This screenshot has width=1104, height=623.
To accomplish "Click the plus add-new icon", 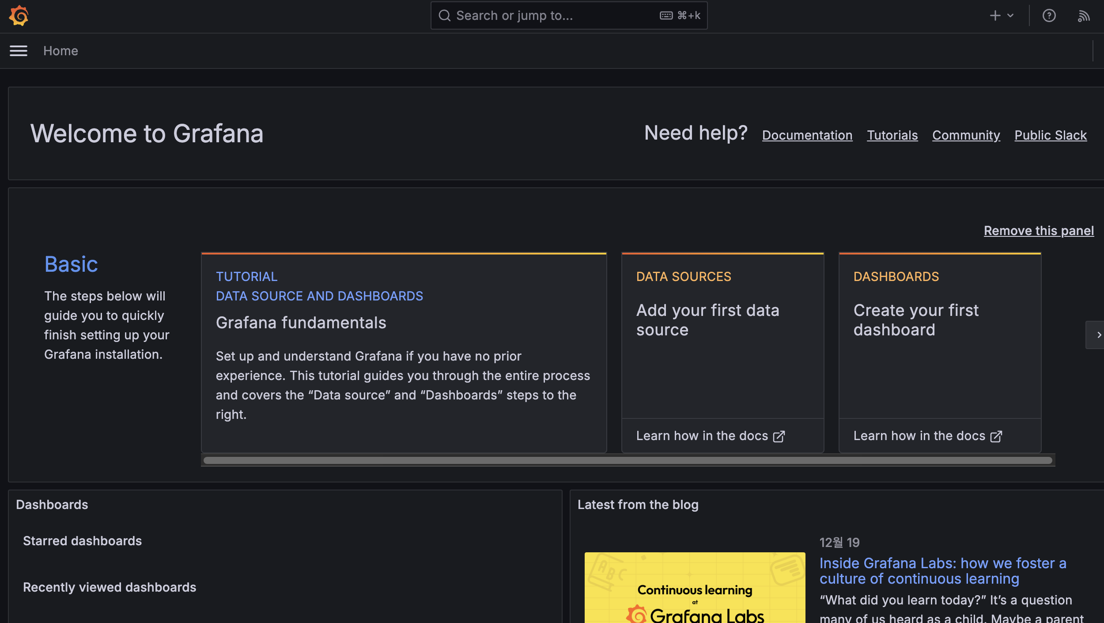I will tap(995, 16).
